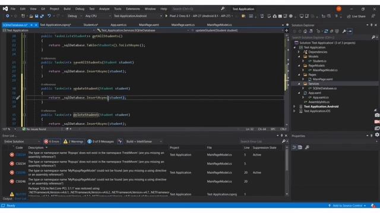The width and height of the screenshot is (380, 213).
Task: Click the Properties panel Property Pages wrench
Action: 307,147
